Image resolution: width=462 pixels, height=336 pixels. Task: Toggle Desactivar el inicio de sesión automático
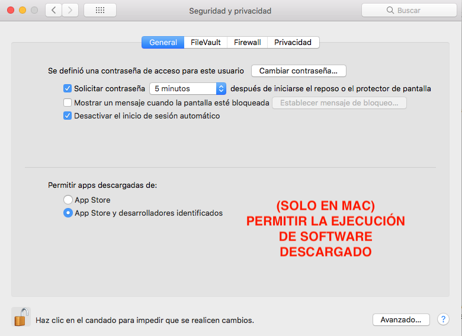(x=68, y=116)
